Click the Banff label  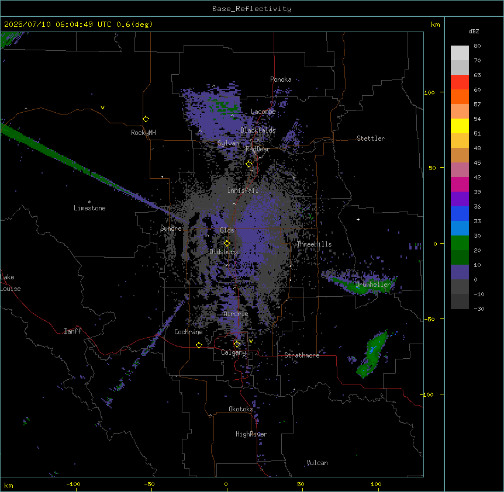coord(73,331)
